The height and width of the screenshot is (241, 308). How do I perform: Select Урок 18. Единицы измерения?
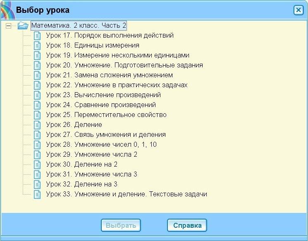tap(93, 45)
